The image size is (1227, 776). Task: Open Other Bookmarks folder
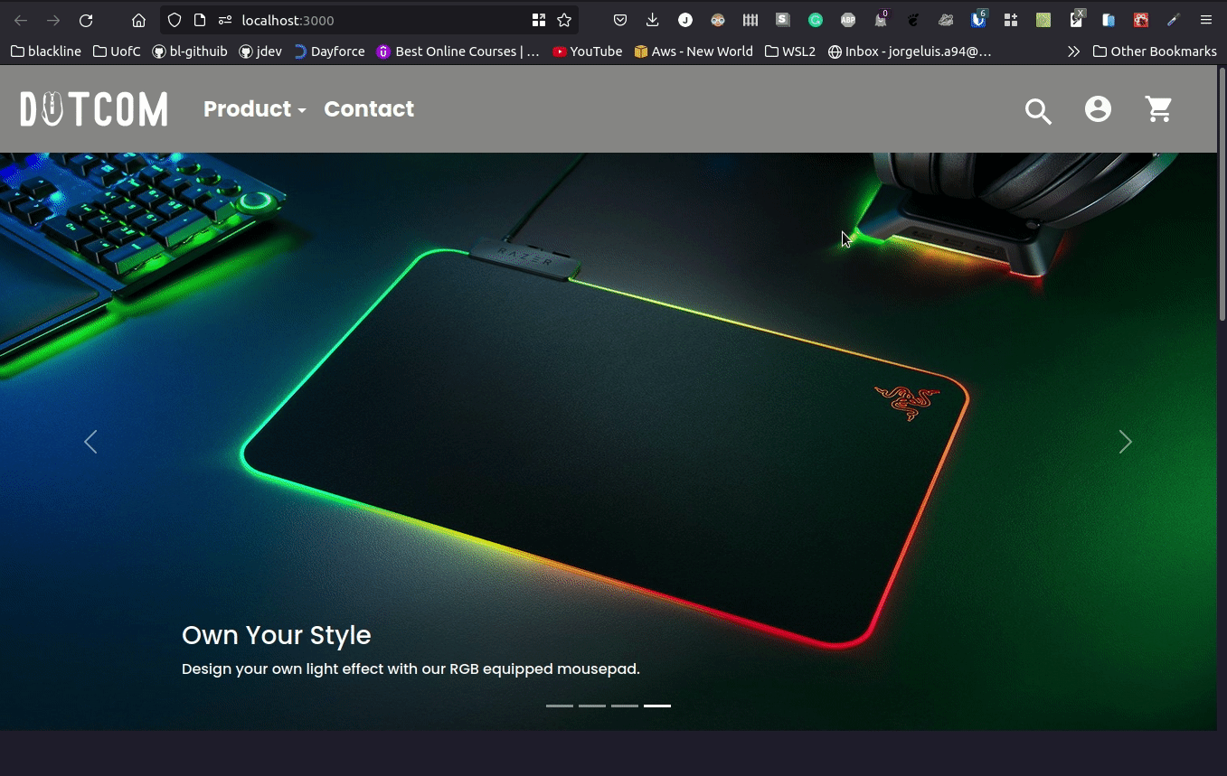click(x=1155, y=51)
